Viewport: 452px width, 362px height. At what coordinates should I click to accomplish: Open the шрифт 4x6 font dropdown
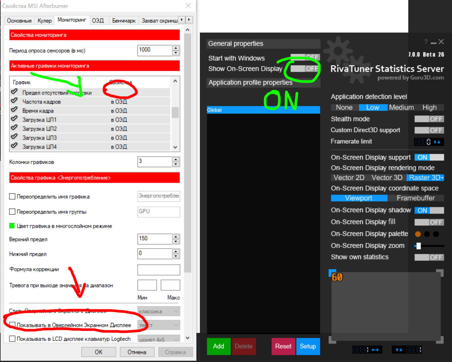159,339
